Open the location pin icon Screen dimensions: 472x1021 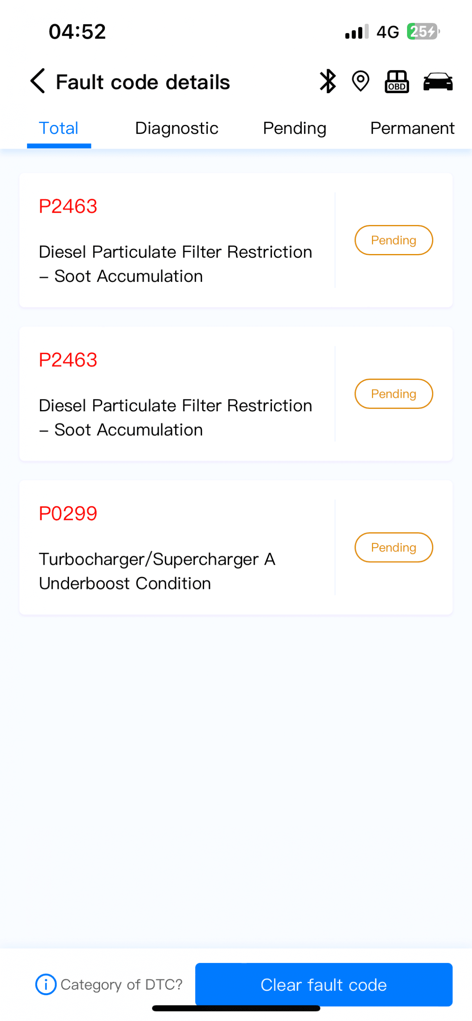click(361, 81)
